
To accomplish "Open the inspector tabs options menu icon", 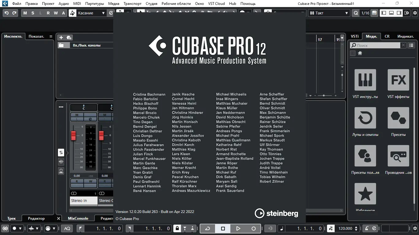I will 51,36.
